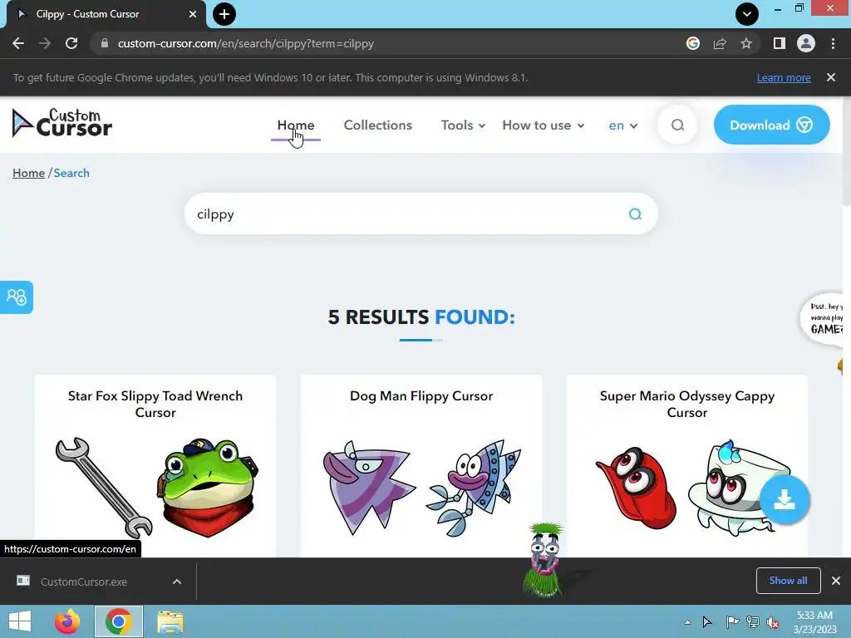Click the forward navigation arrow
Image resolution: width=851 pixels, height=638 pixels.
(45, 43)
